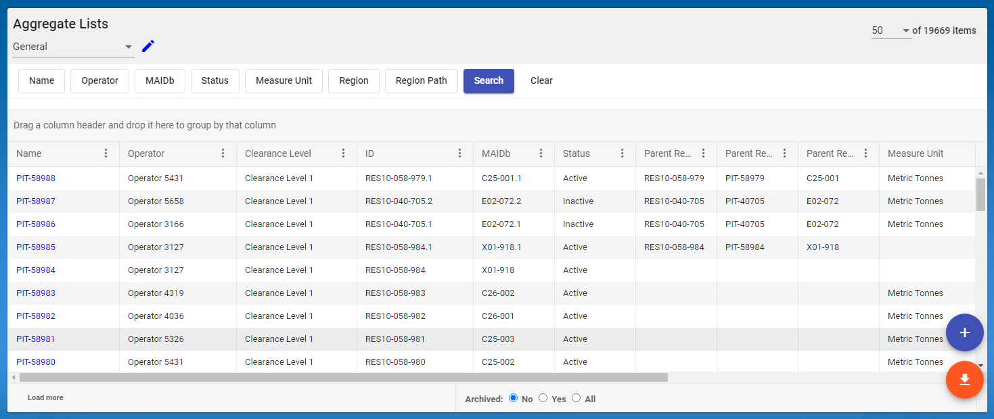Viewport: 994px width, 419px height.
Task: Click the blue plus add button
Action: [964, 332]
